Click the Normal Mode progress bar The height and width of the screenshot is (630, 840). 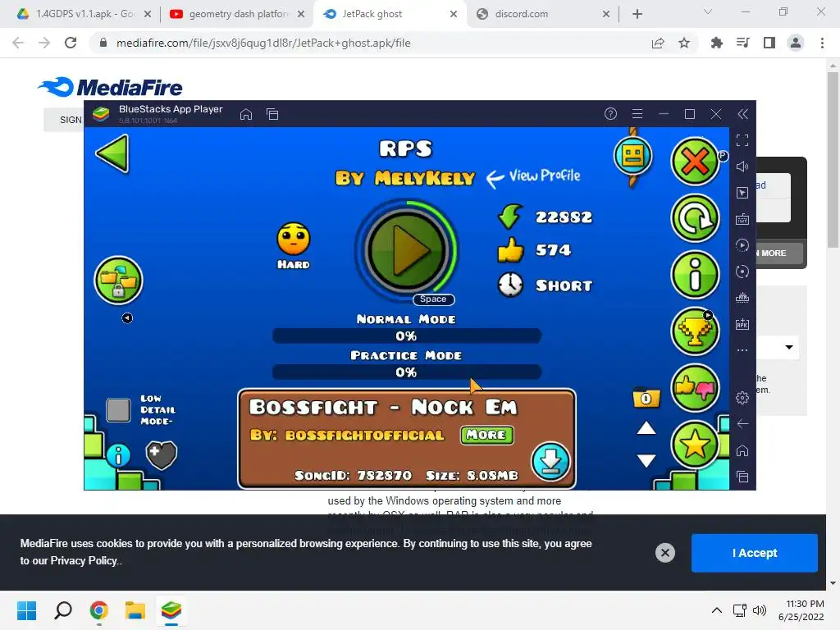(x=407, y=336)
